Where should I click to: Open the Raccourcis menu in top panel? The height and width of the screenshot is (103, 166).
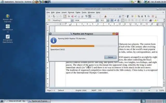(19, 2)
